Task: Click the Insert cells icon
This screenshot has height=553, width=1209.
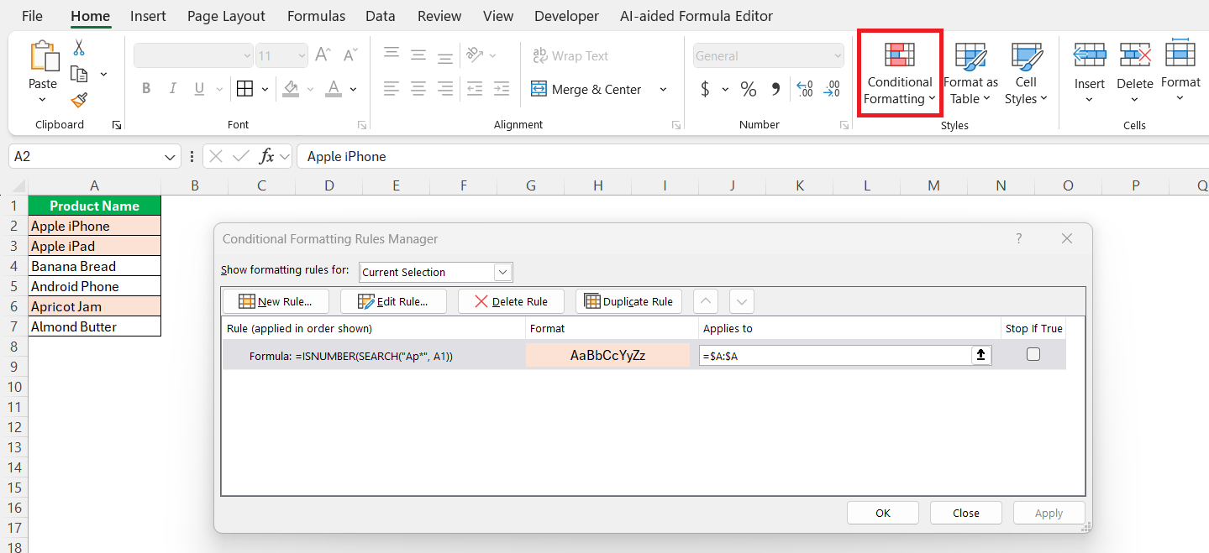Action: click(1090, 55)
